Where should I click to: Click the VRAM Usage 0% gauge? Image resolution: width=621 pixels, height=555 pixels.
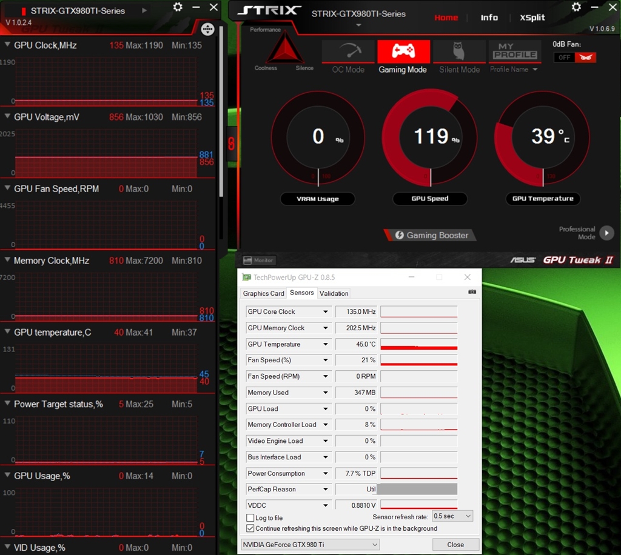pos(318,138)
